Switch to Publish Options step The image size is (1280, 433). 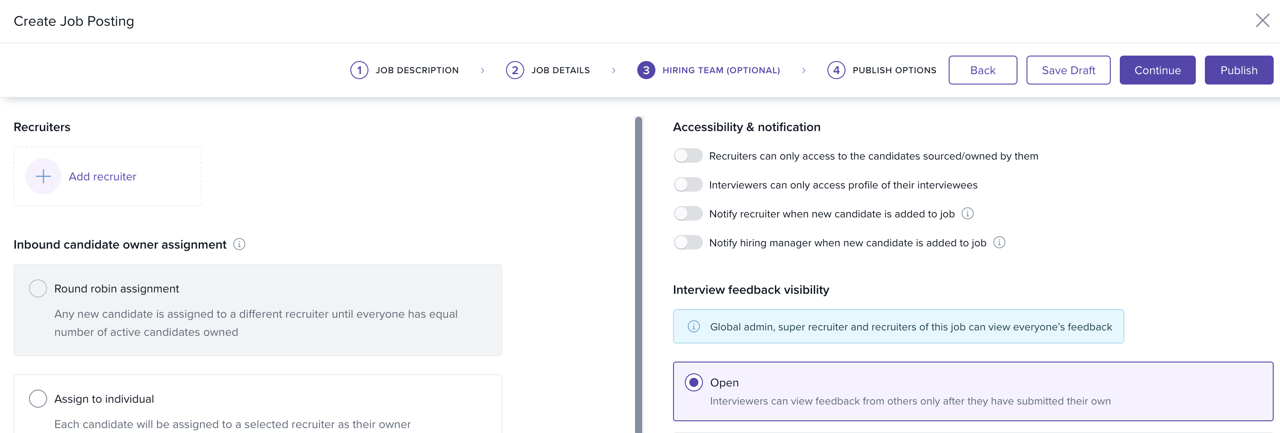(894, 71)
